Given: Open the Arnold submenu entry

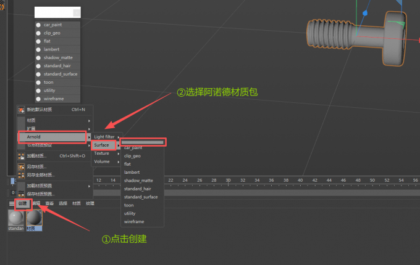Looking at the screenshot, I should [52, 136].
